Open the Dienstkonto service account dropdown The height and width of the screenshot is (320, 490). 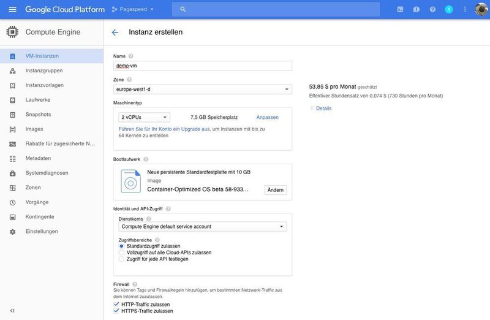203,226
